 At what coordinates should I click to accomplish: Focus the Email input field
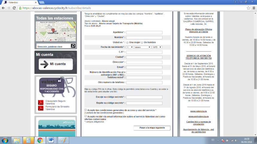coord(144,67)
